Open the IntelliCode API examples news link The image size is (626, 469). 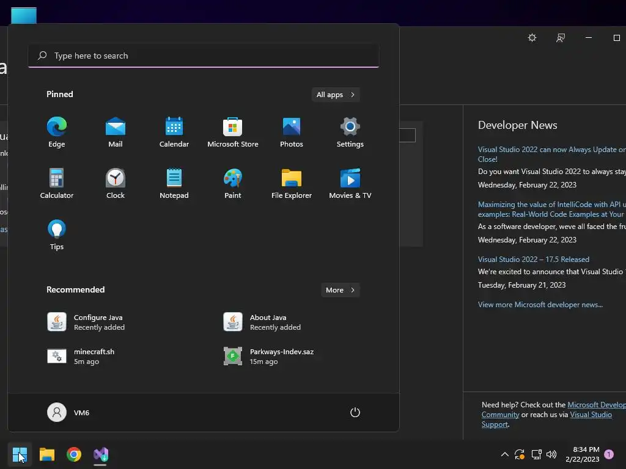pyautogui.click(x=552, y=209)
